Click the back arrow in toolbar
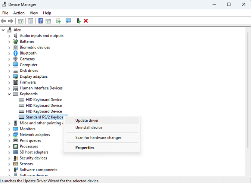Image resolution: width=251 pixels, height=183 pixels. click(x=3, y=21)
